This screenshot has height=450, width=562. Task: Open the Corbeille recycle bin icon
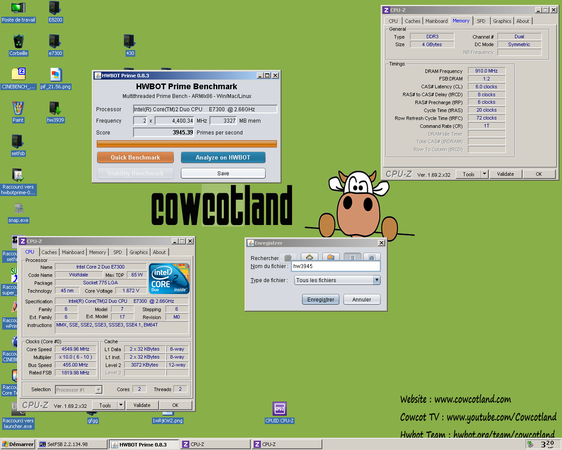pos(18,46)
